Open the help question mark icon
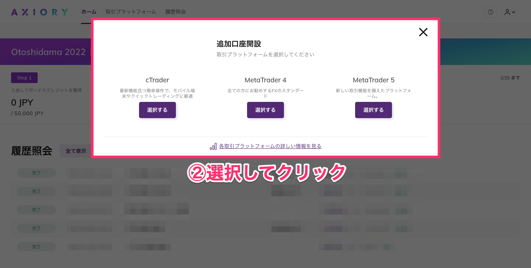 (490, 12)
